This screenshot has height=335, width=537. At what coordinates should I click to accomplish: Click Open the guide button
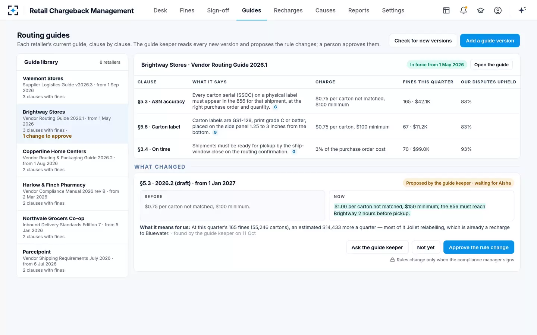click(x=492, y=65)
